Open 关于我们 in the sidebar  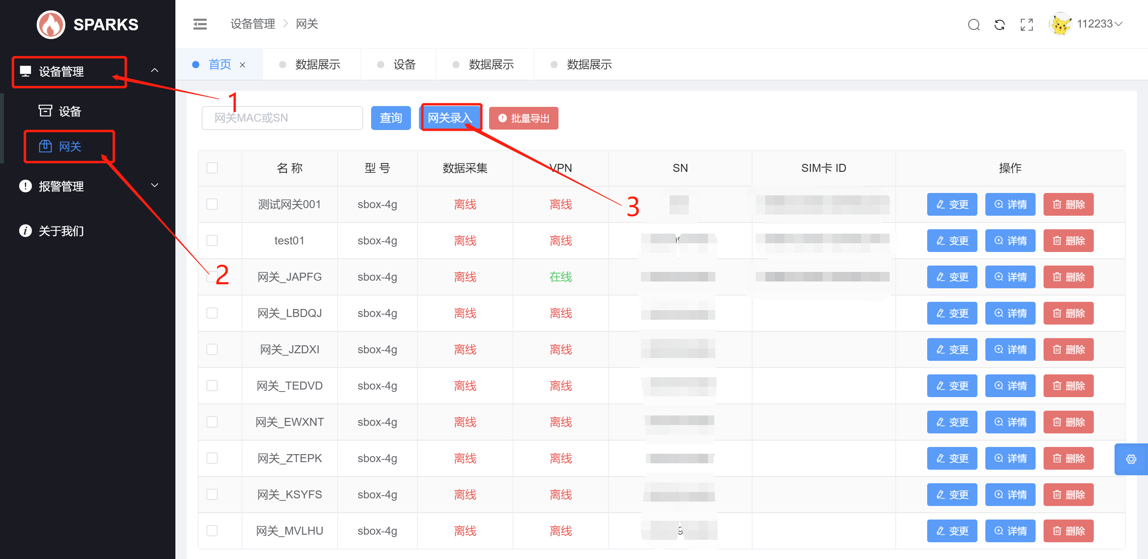click(x=61, y=231)
